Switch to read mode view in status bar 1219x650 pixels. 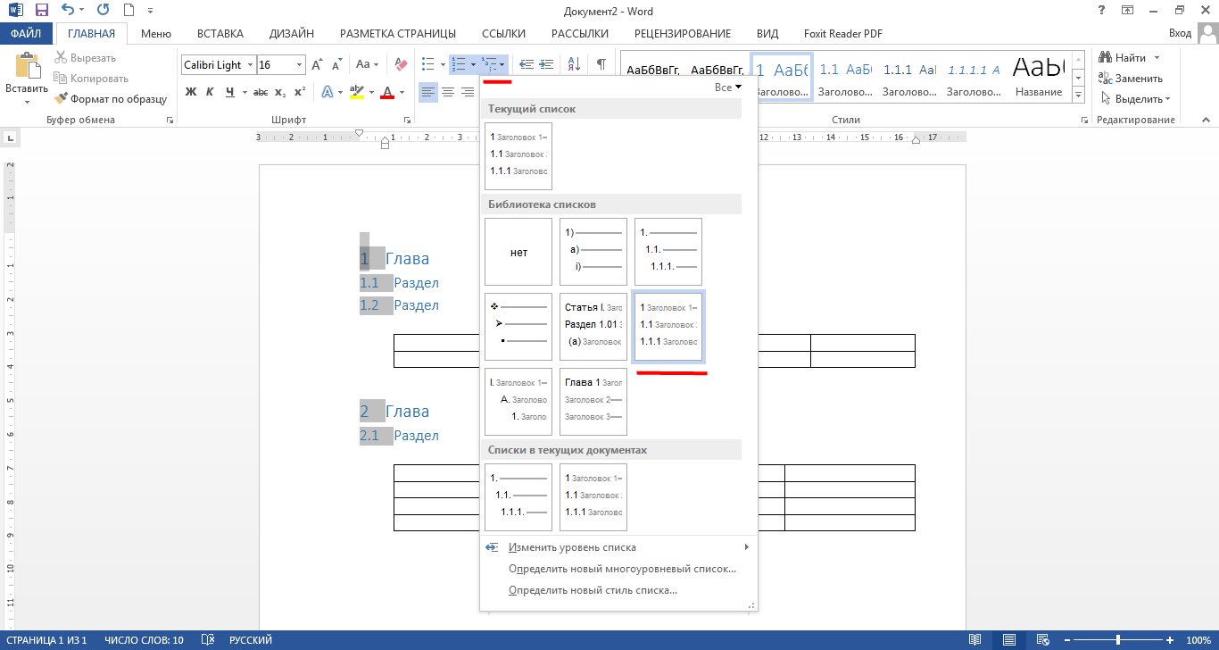[x=975, y=640]
